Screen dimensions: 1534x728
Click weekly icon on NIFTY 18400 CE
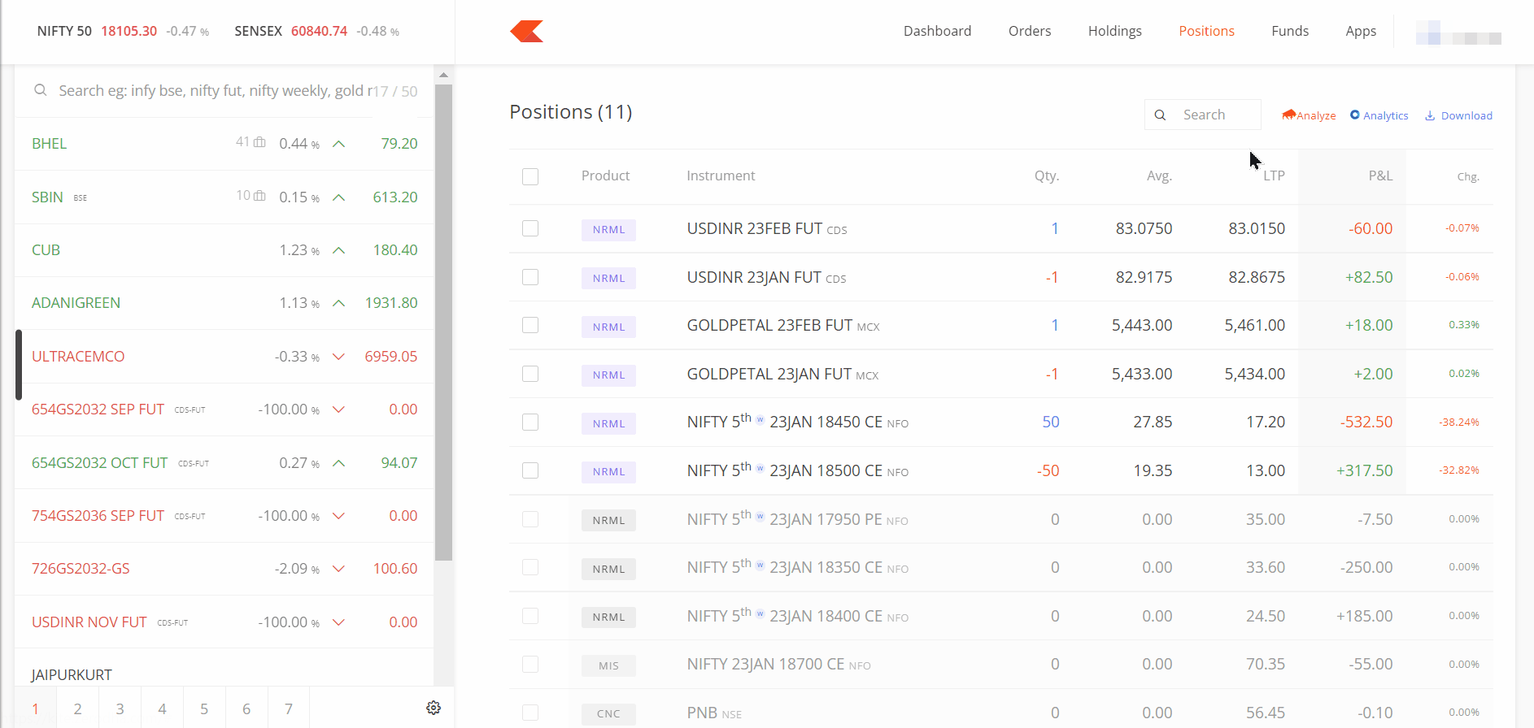[x=760, y=613]
